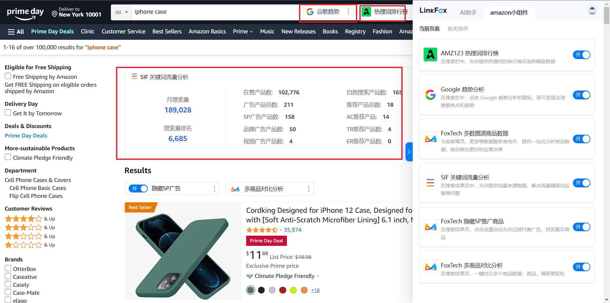Open the All departments search dropdown
The height and width of the screenshot is (303, 610).
121,12
